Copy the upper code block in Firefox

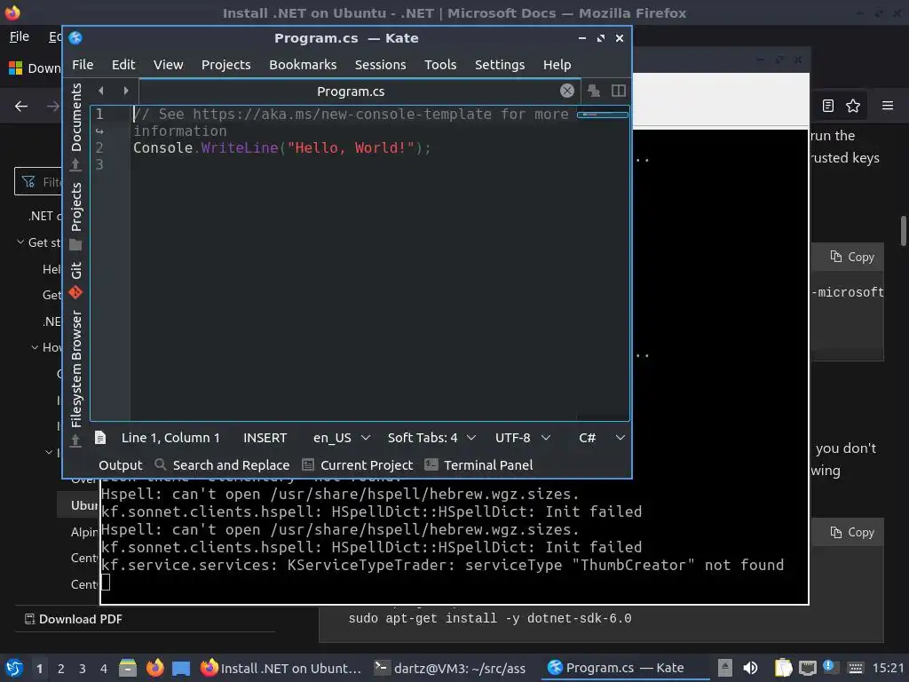click(x=851, y=257)
